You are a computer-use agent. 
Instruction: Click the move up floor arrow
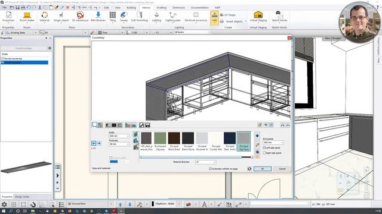121,204
